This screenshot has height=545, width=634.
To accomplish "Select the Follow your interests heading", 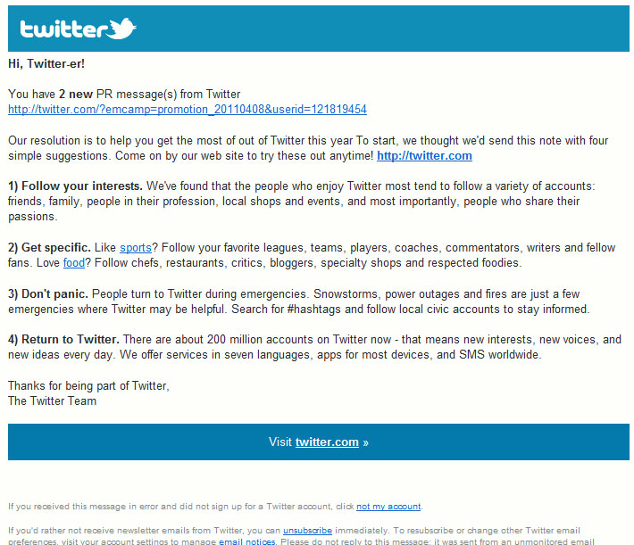I will (75, 186).
